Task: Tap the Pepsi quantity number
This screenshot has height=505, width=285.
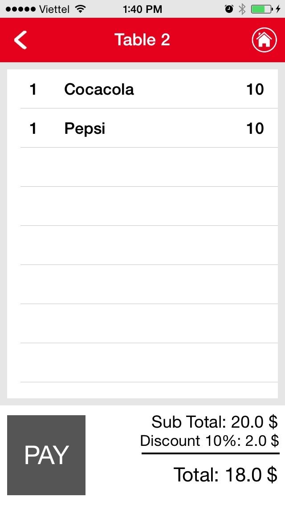Action: (x=33, y=128)
